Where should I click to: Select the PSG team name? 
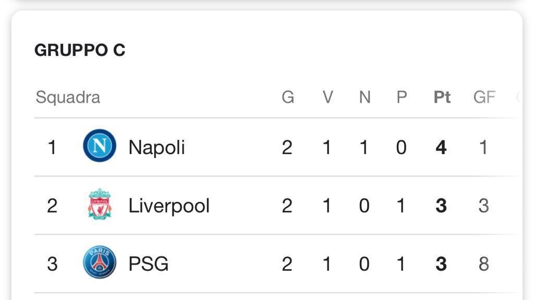click(x=149, y=264)
